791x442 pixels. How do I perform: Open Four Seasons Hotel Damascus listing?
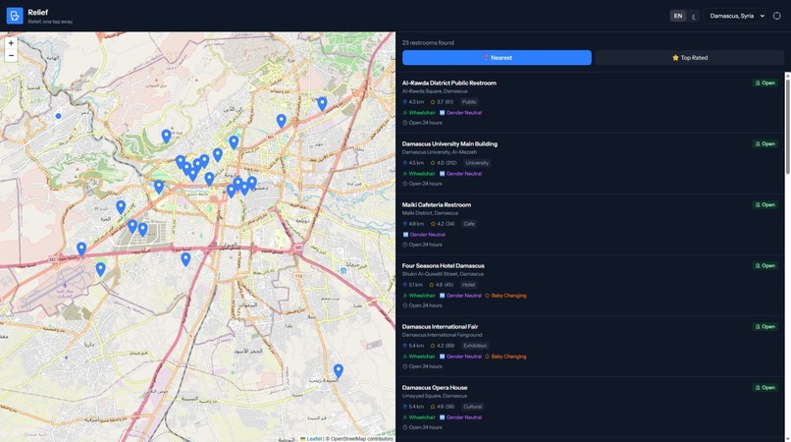(590, 286)
